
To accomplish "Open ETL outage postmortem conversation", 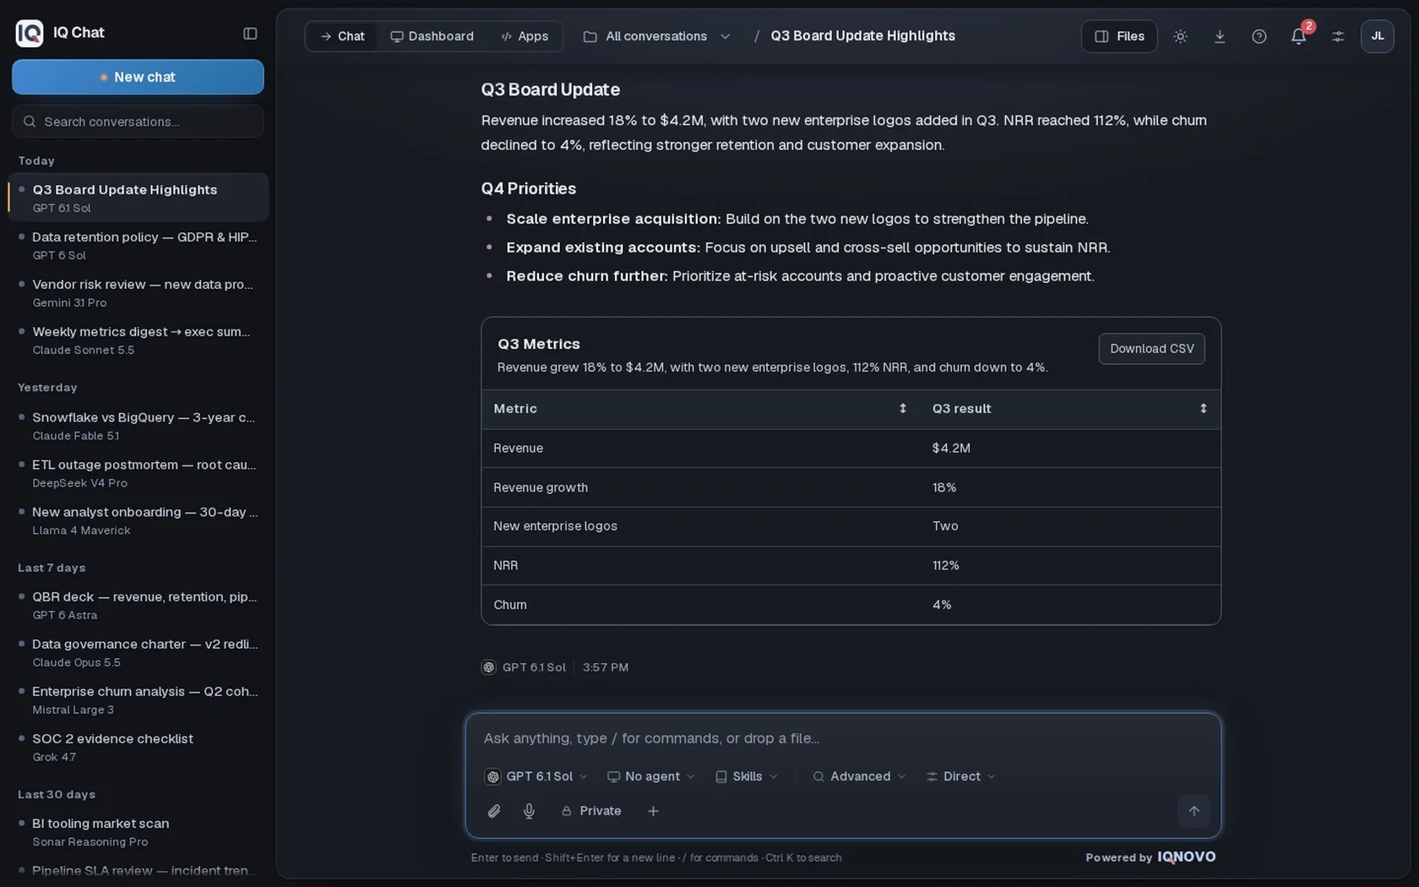I will click(138, 473).
